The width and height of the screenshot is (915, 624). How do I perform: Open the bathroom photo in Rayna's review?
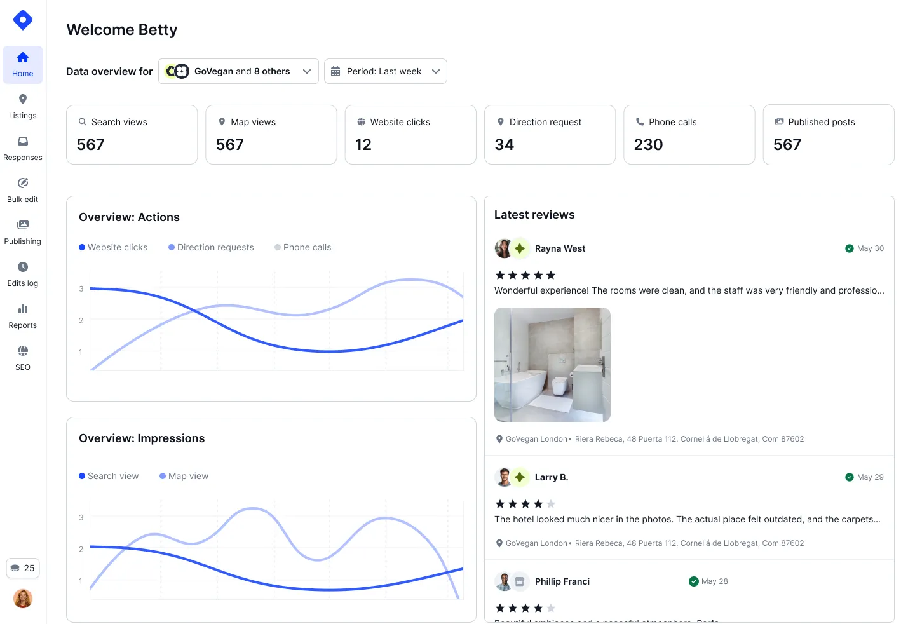[552, 365]
